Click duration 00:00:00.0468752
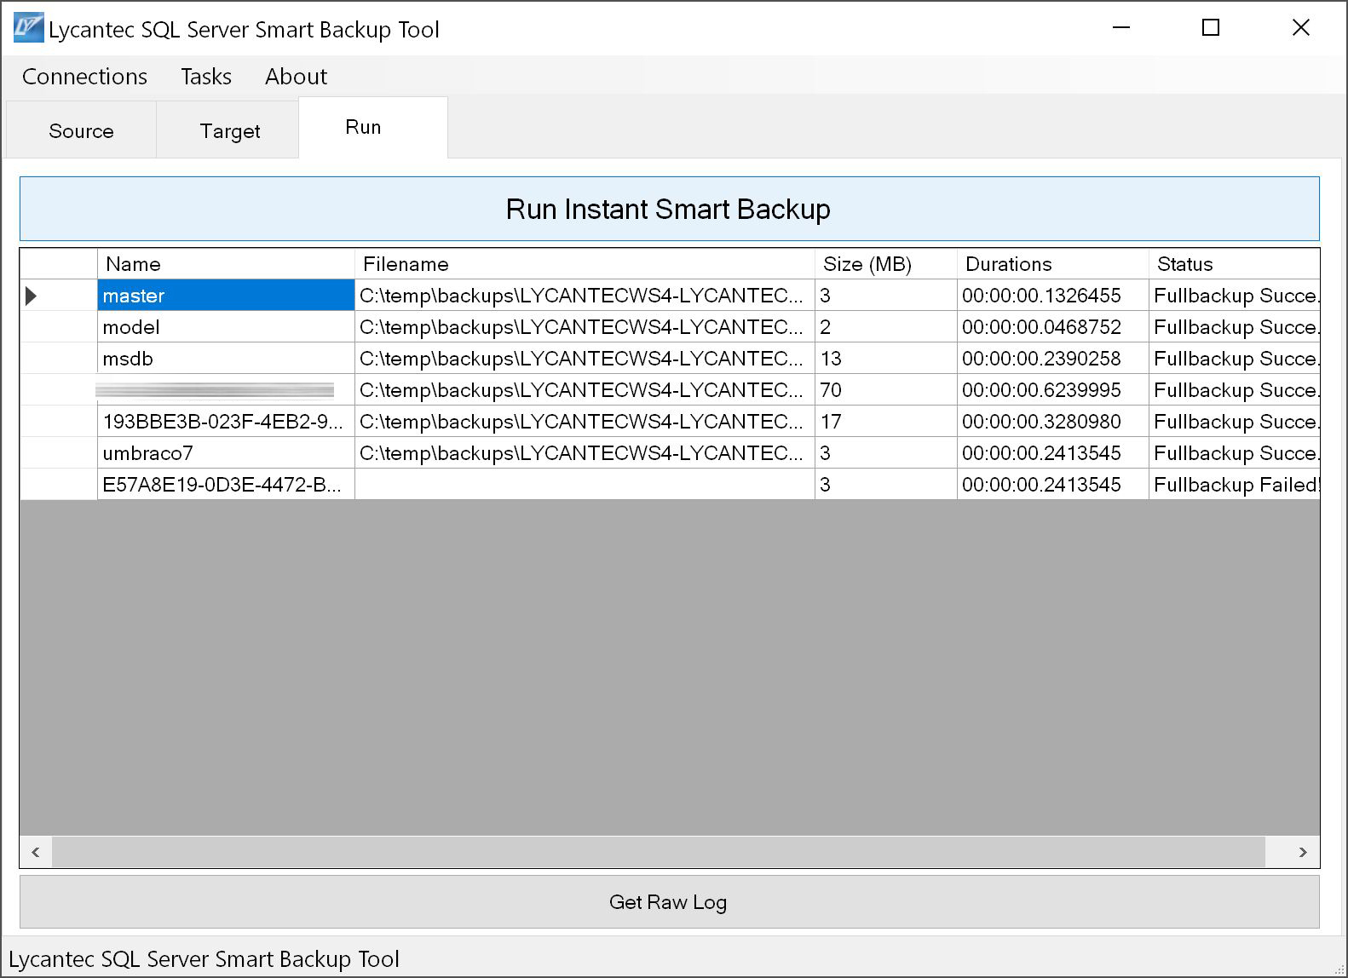 1053,327
